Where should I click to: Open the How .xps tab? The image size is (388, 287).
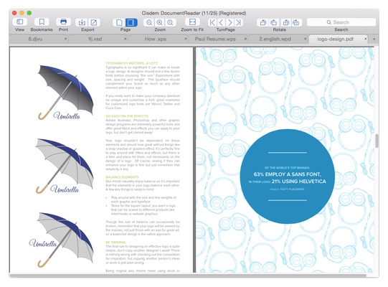[156, 39]
